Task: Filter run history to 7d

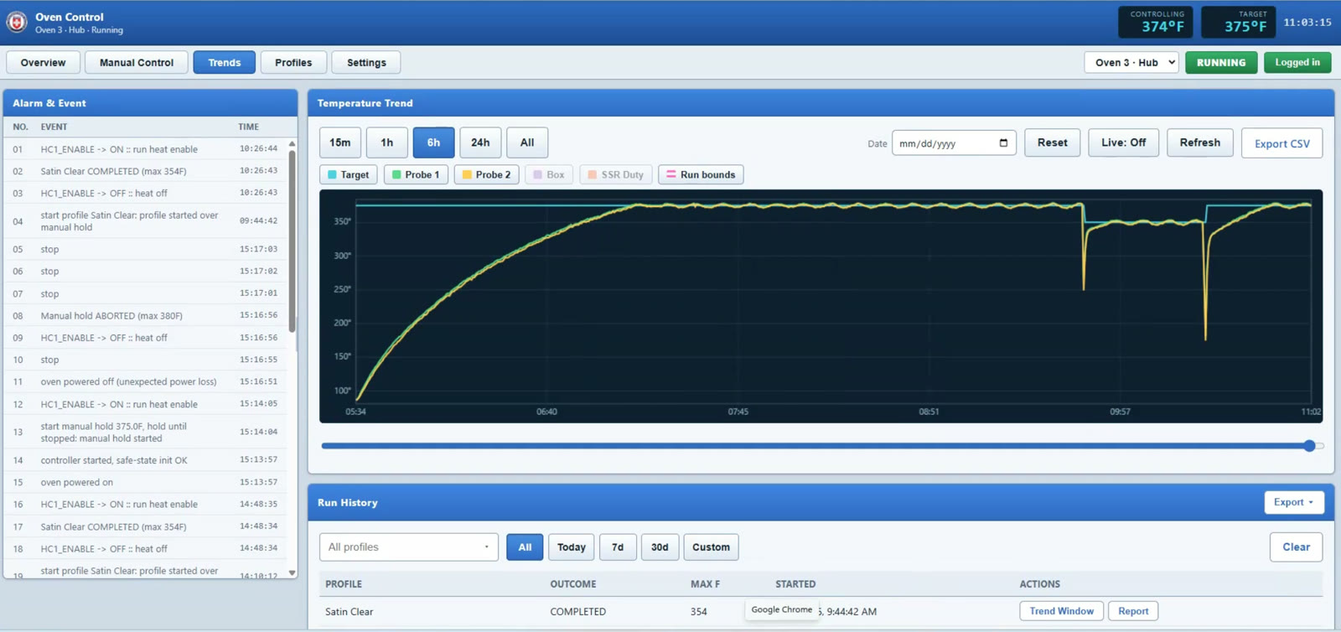Action: [618, 547]
